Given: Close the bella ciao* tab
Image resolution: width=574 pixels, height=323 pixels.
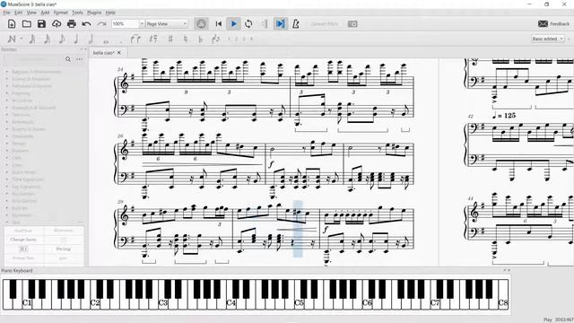Looking at the screenshot, I should click(119, 53).
